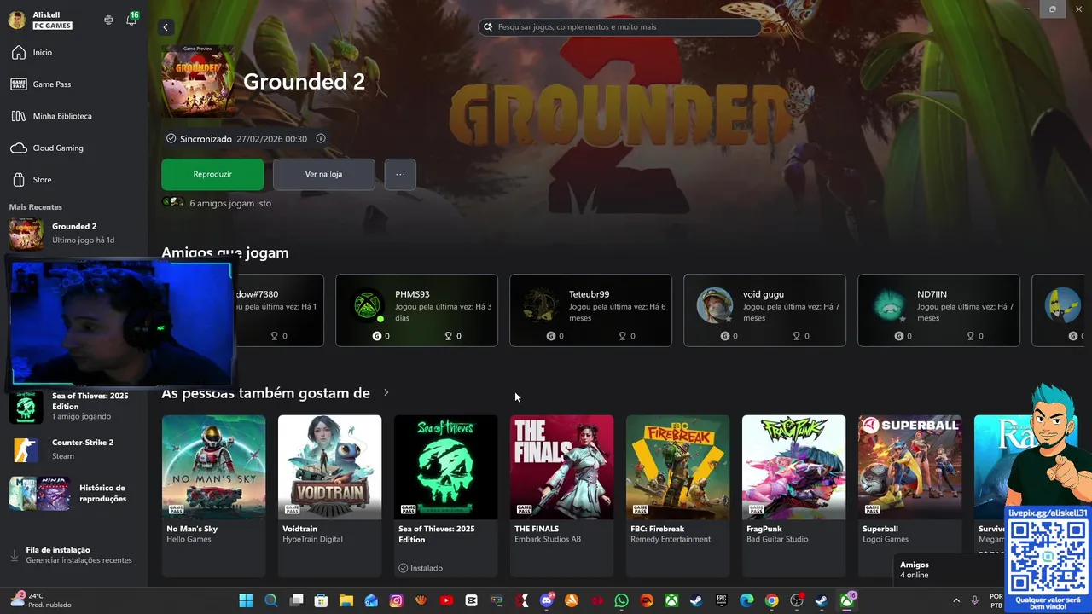Click the trophy icon in the PHMS93 card
The height and width of the screenshot is (614, 1092).
[x=448, y=336]
